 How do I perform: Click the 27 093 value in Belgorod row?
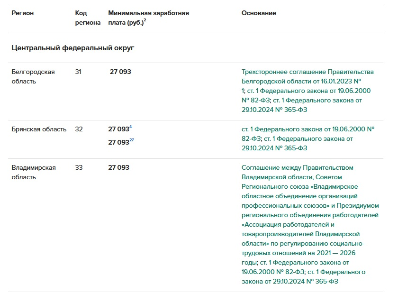120,72
